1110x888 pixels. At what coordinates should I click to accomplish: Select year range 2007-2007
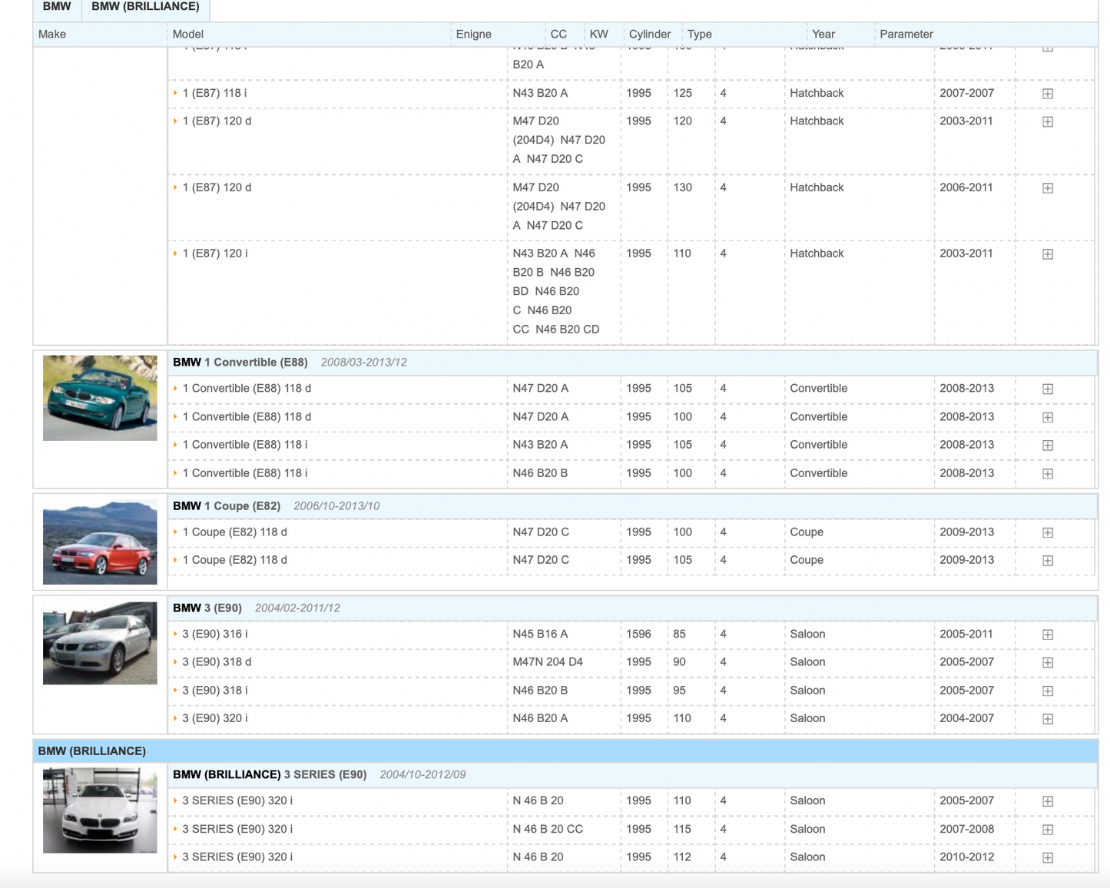click(967, 93)
